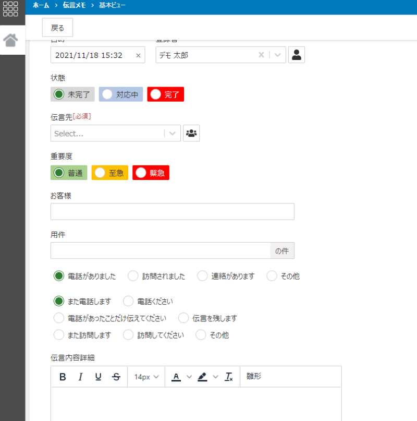Image resolution: width=417 pixels, height=421 pixels.
Task: Click the single user picker icon
Action: pyautogui.click(x=297, y=55)
